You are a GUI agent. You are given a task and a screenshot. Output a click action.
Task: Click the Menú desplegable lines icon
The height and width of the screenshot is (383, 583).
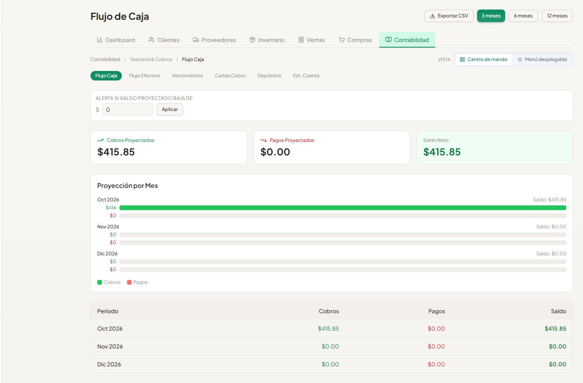[520, 59]
